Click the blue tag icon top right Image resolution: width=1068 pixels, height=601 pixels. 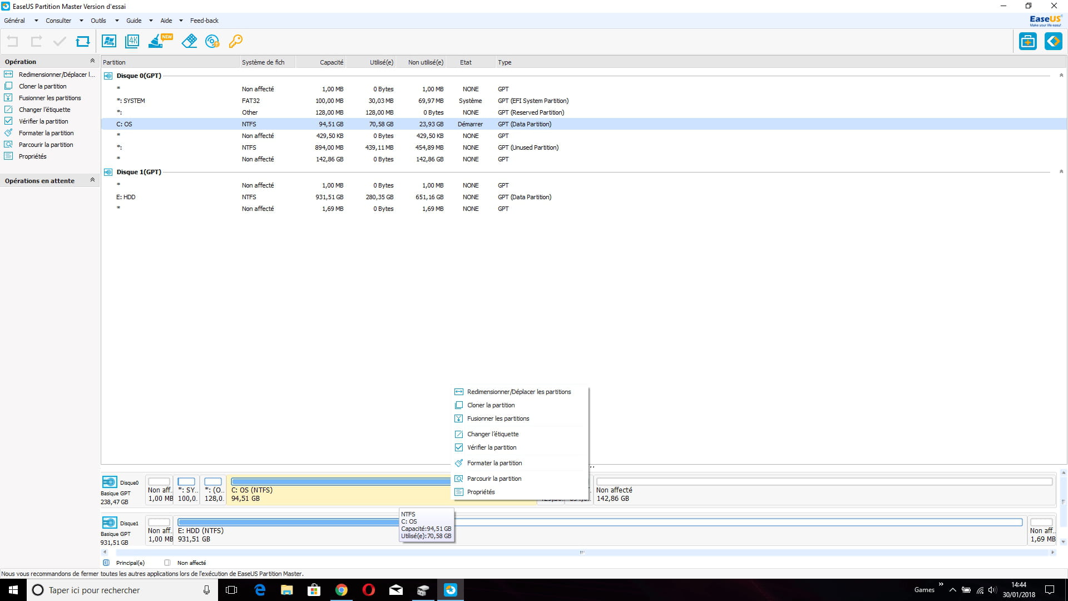point(1054,41)
